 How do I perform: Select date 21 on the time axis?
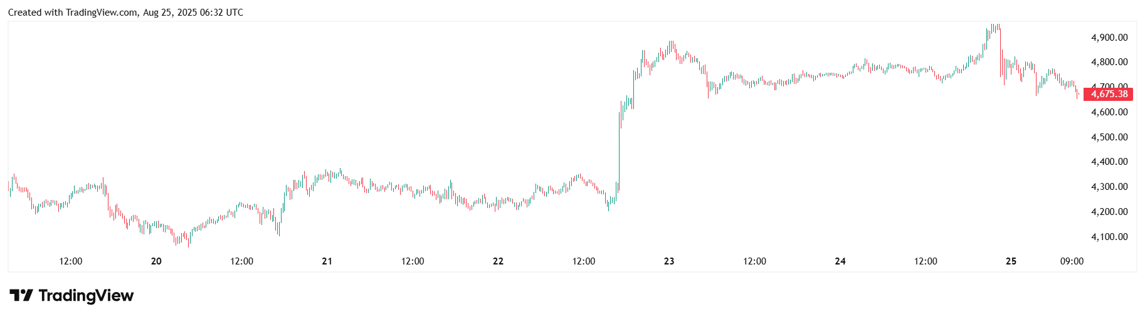pos(327,261)
